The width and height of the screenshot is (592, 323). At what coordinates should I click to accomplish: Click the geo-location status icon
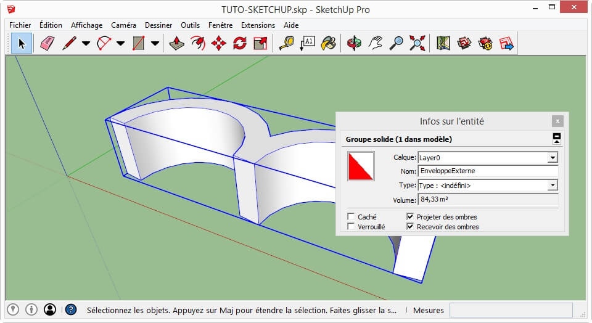point(13,310)
